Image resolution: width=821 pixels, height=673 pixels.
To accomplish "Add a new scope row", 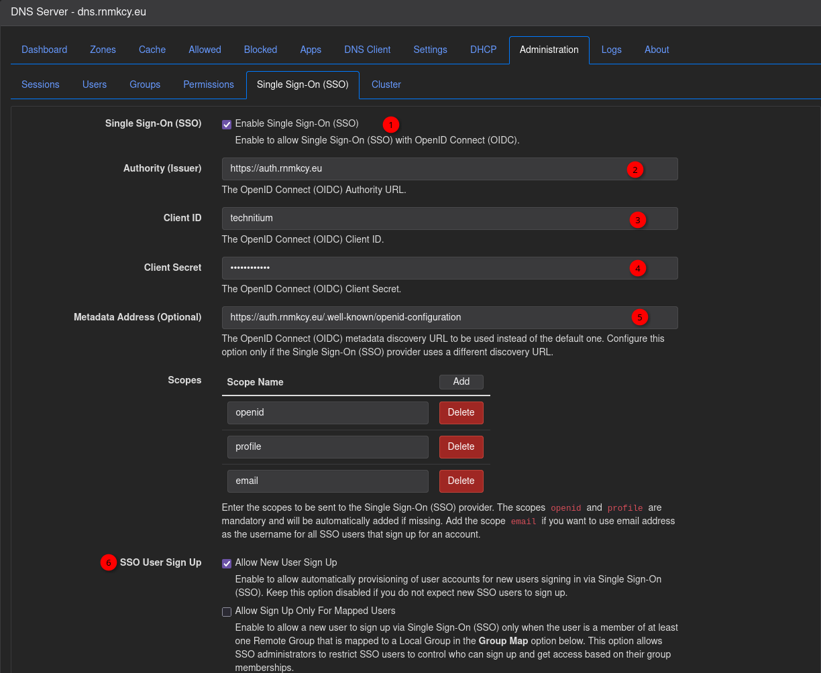I will [x=461, y=381].
